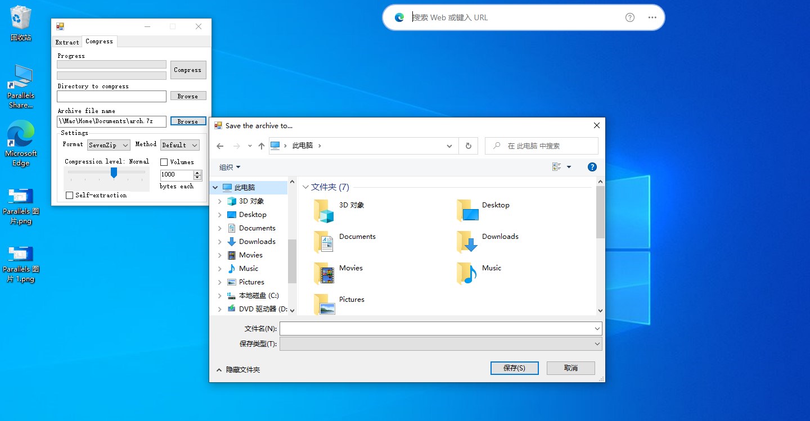Click the refresh icon in the address bar
This screenshot has width=810, height=421.
pyautogui.click(x=469, y=145)
